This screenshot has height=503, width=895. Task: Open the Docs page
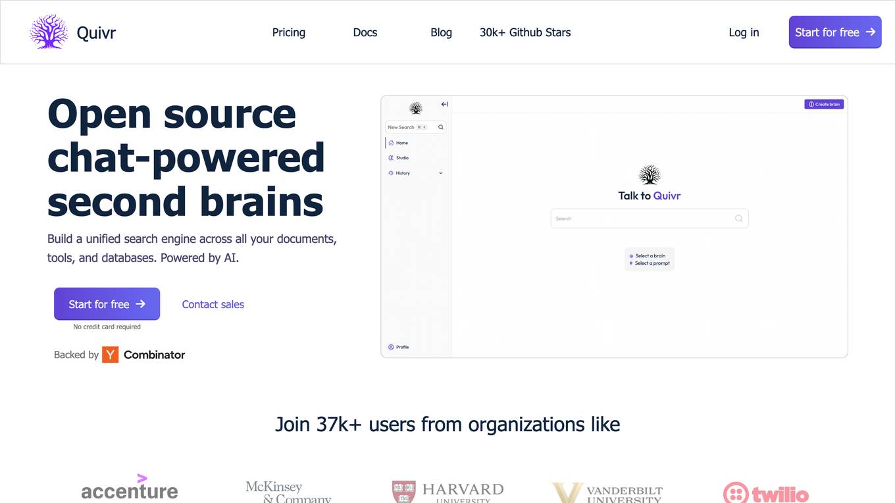click(x=365, y=32)
